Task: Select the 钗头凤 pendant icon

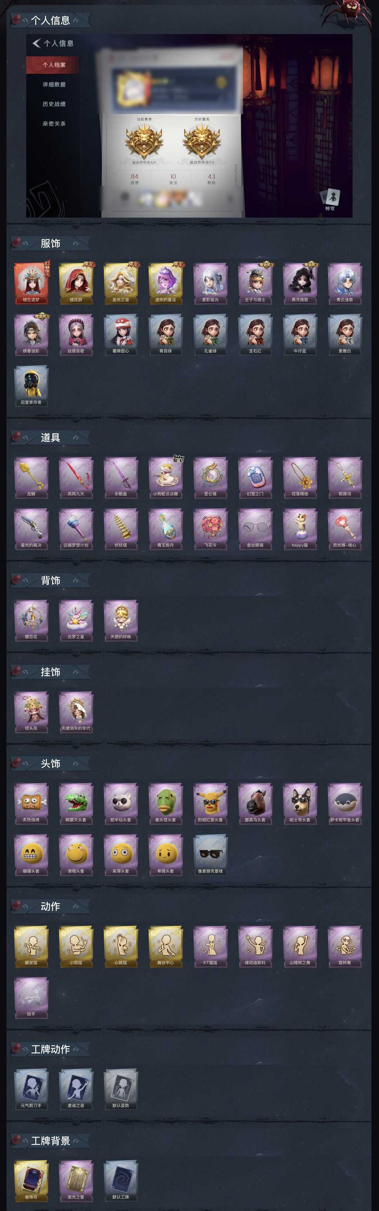Action: pos(31,712)
